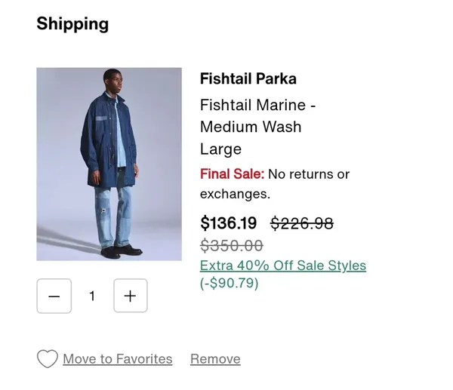Click the quantity value 1

(92, 296)
